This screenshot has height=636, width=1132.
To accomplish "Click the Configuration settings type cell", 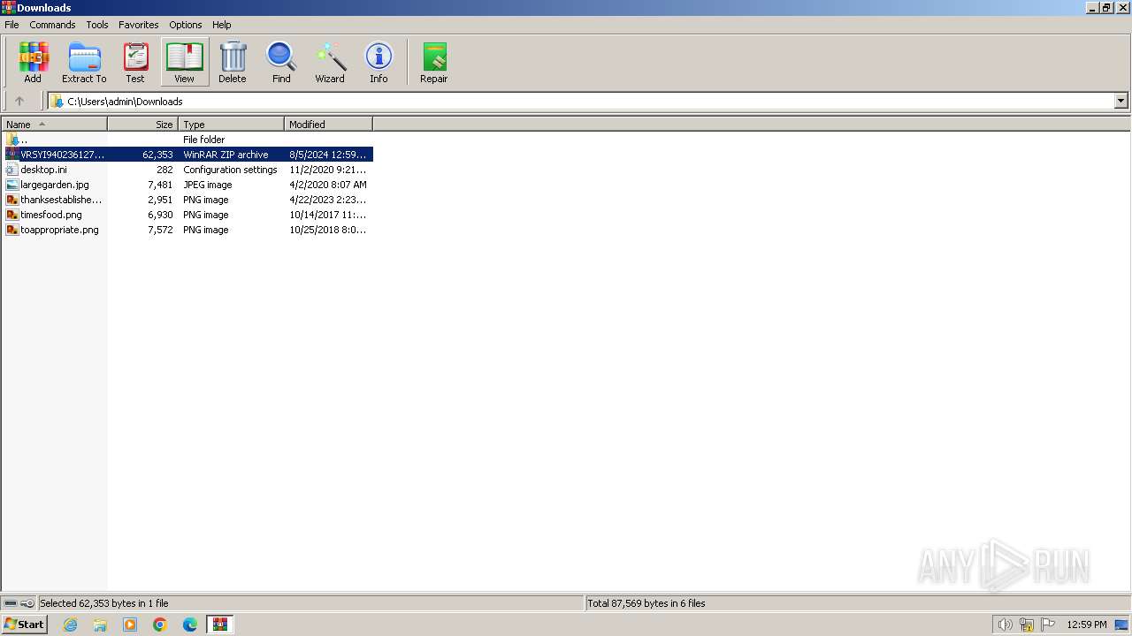I will [230, 170].
